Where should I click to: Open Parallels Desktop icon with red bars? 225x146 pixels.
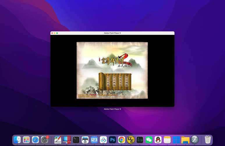(67, 140)
